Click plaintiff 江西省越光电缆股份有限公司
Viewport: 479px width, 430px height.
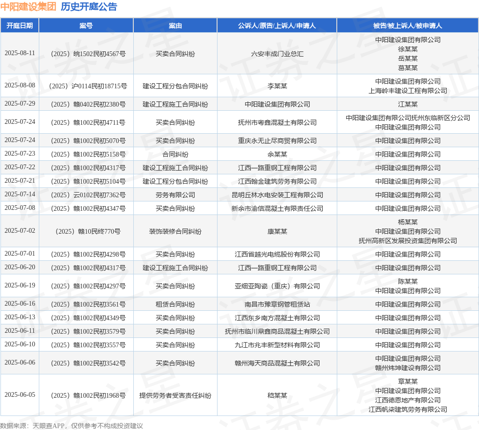tap(277, 255)
